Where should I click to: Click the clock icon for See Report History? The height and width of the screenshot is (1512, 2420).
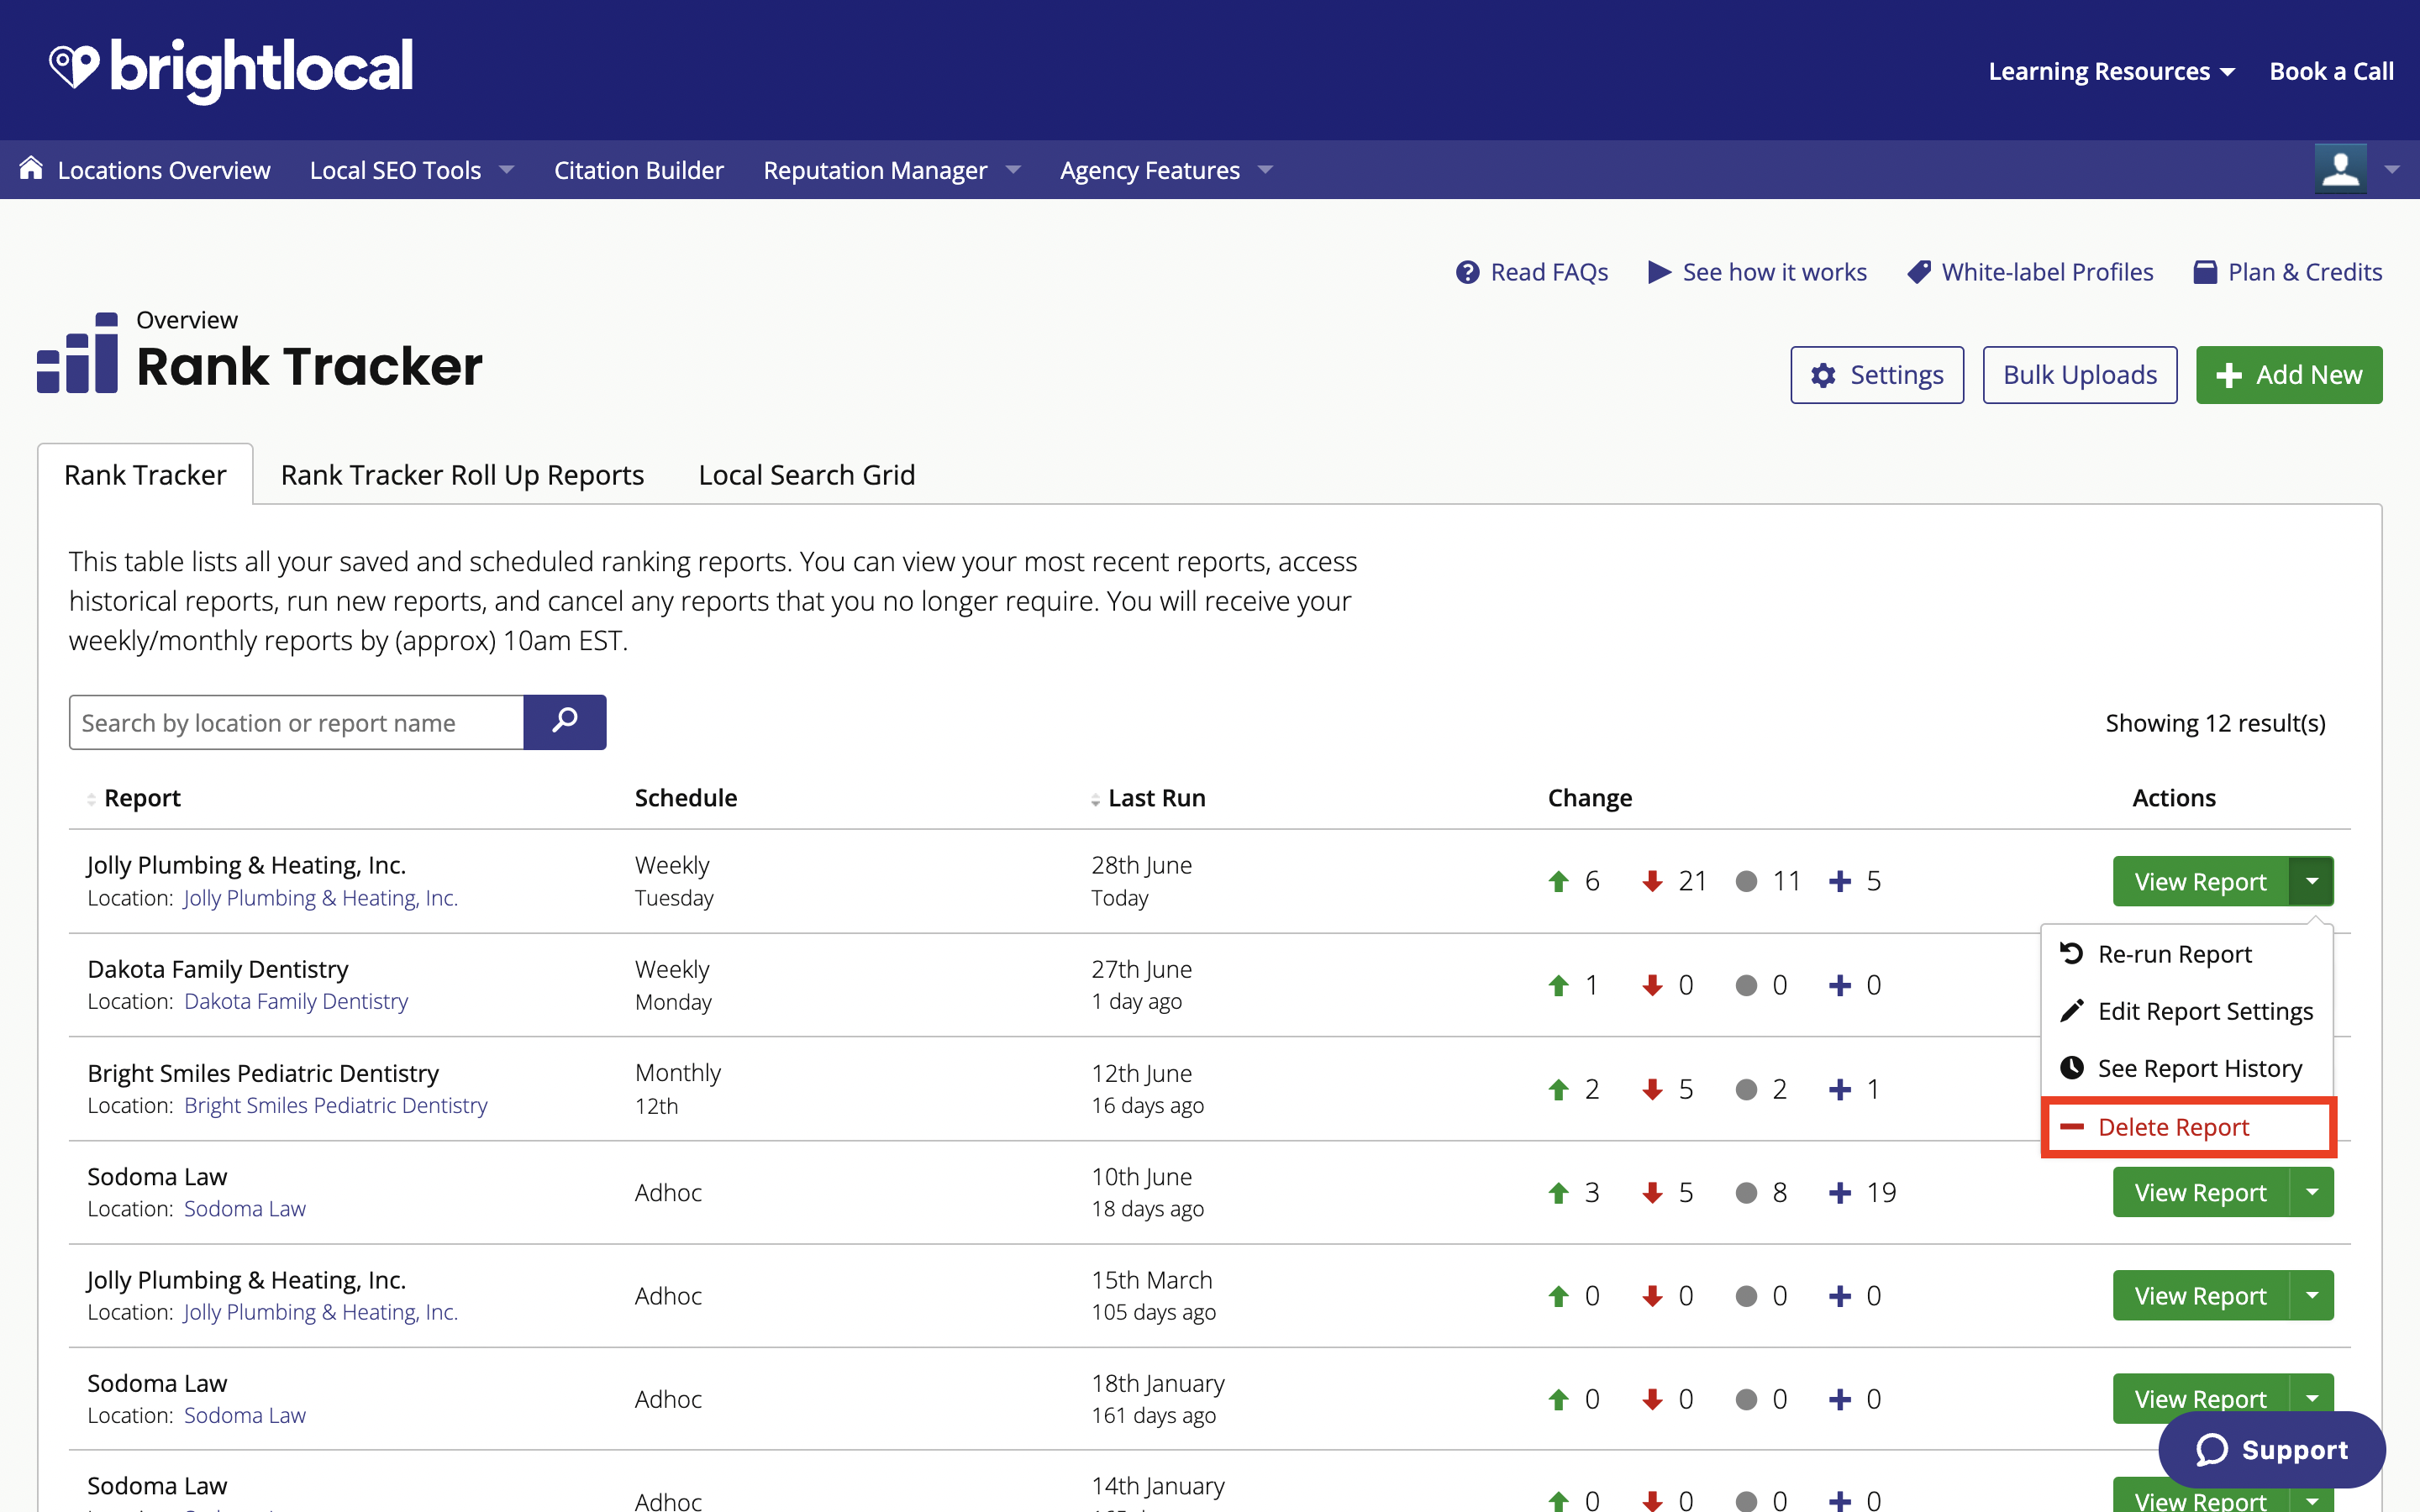click(x=2072, y=1068)
